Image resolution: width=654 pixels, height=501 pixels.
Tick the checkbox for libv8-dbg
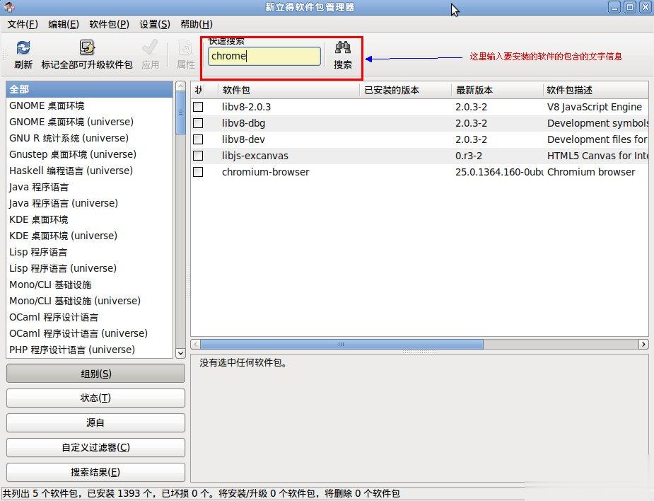[198, 123]
